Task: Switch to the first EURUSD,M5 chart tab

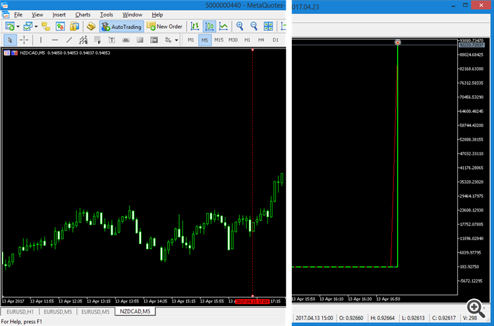Action: (x=58, y=312)
